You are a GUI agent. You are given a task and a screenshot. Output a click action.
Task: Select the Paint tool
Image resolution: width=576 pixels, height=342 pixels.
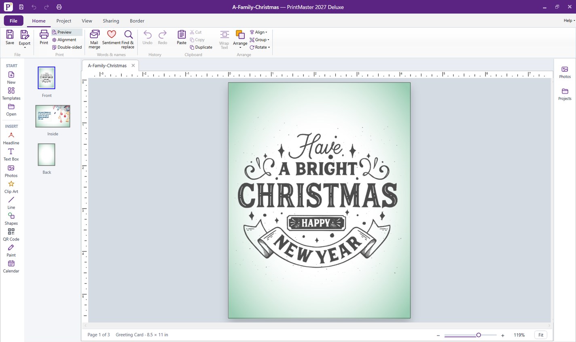(11, 251)
